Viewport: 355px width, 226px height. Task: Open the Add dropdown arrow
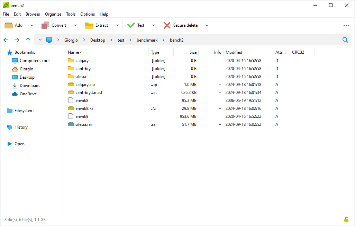pos(31,25)
